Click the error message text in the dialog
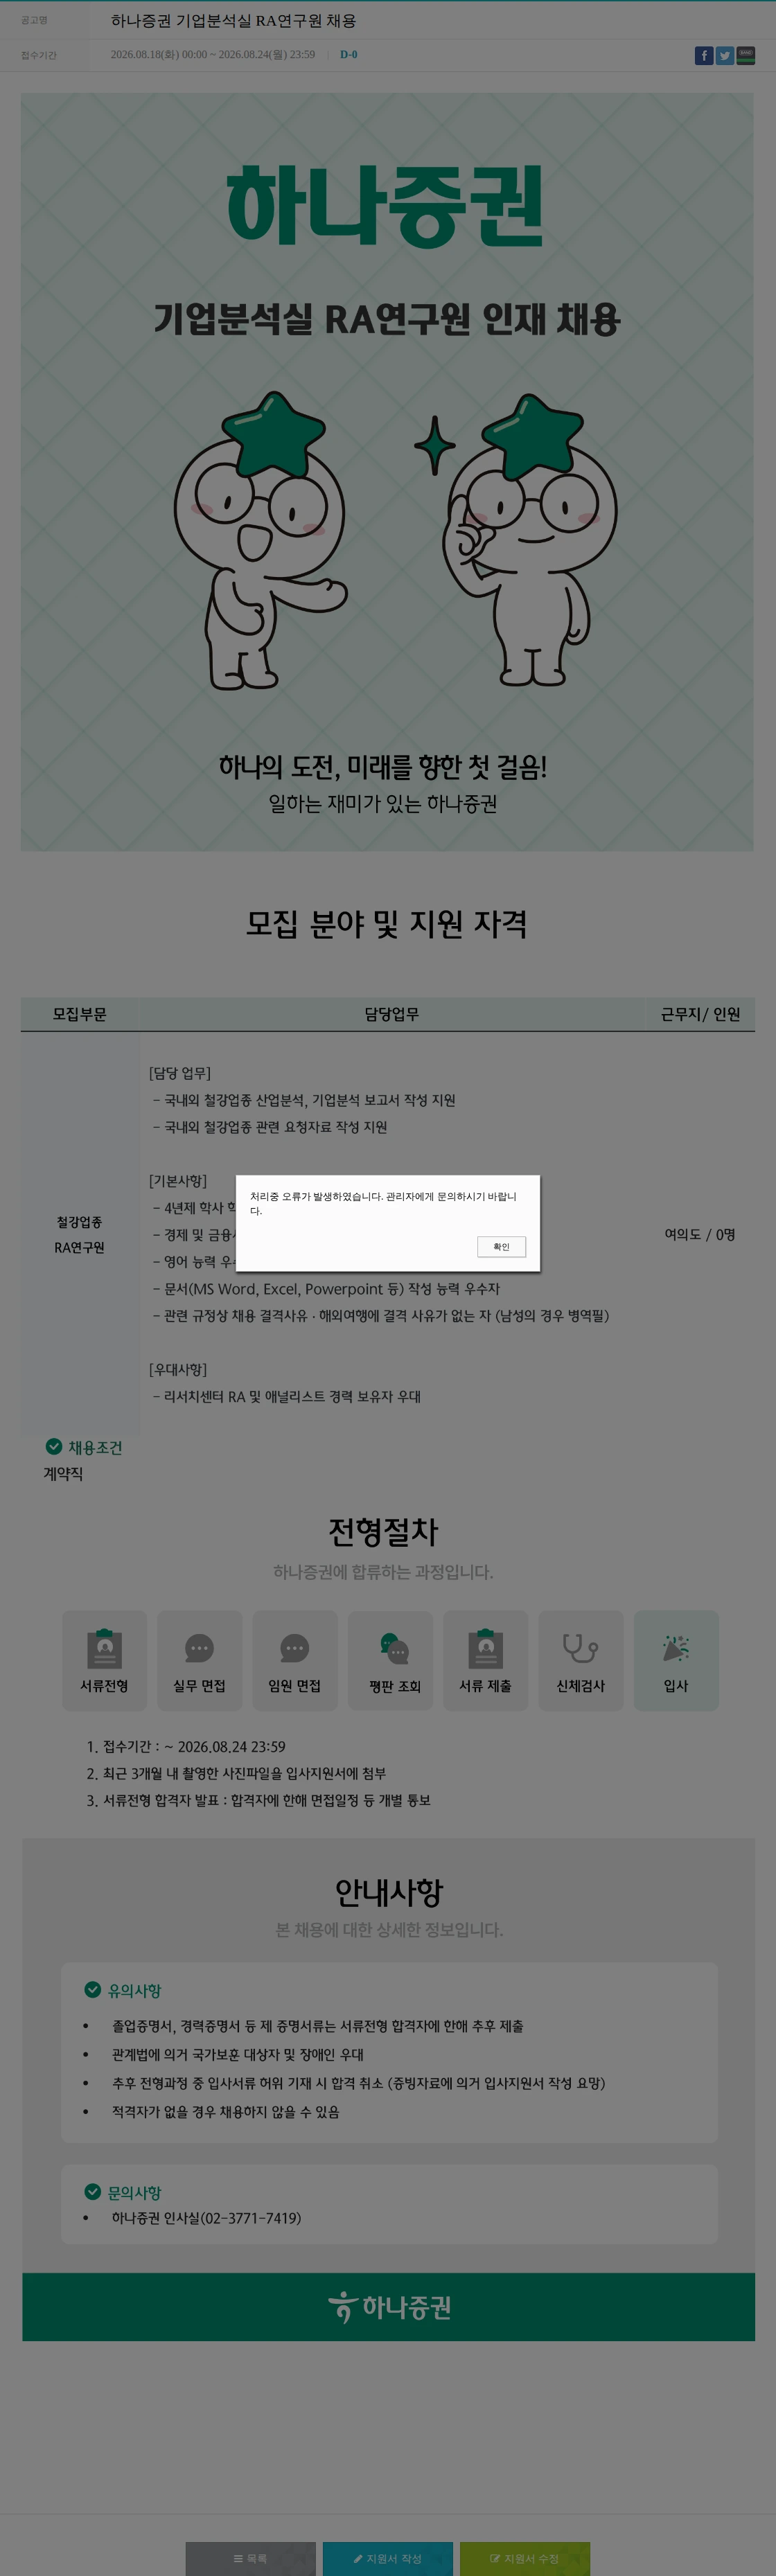 point(384,1203)
